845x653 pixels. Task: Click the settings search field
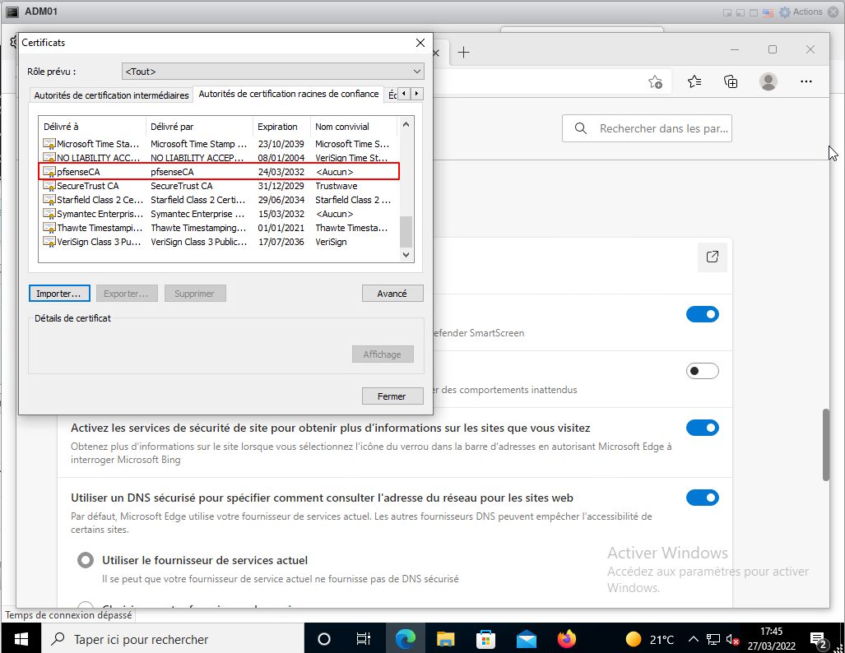pyautogui.click(x=658, y=128)
